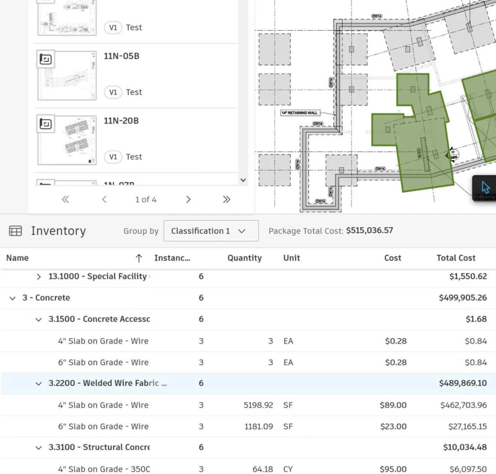Click the Quantity column header

[x=244, y=258]
